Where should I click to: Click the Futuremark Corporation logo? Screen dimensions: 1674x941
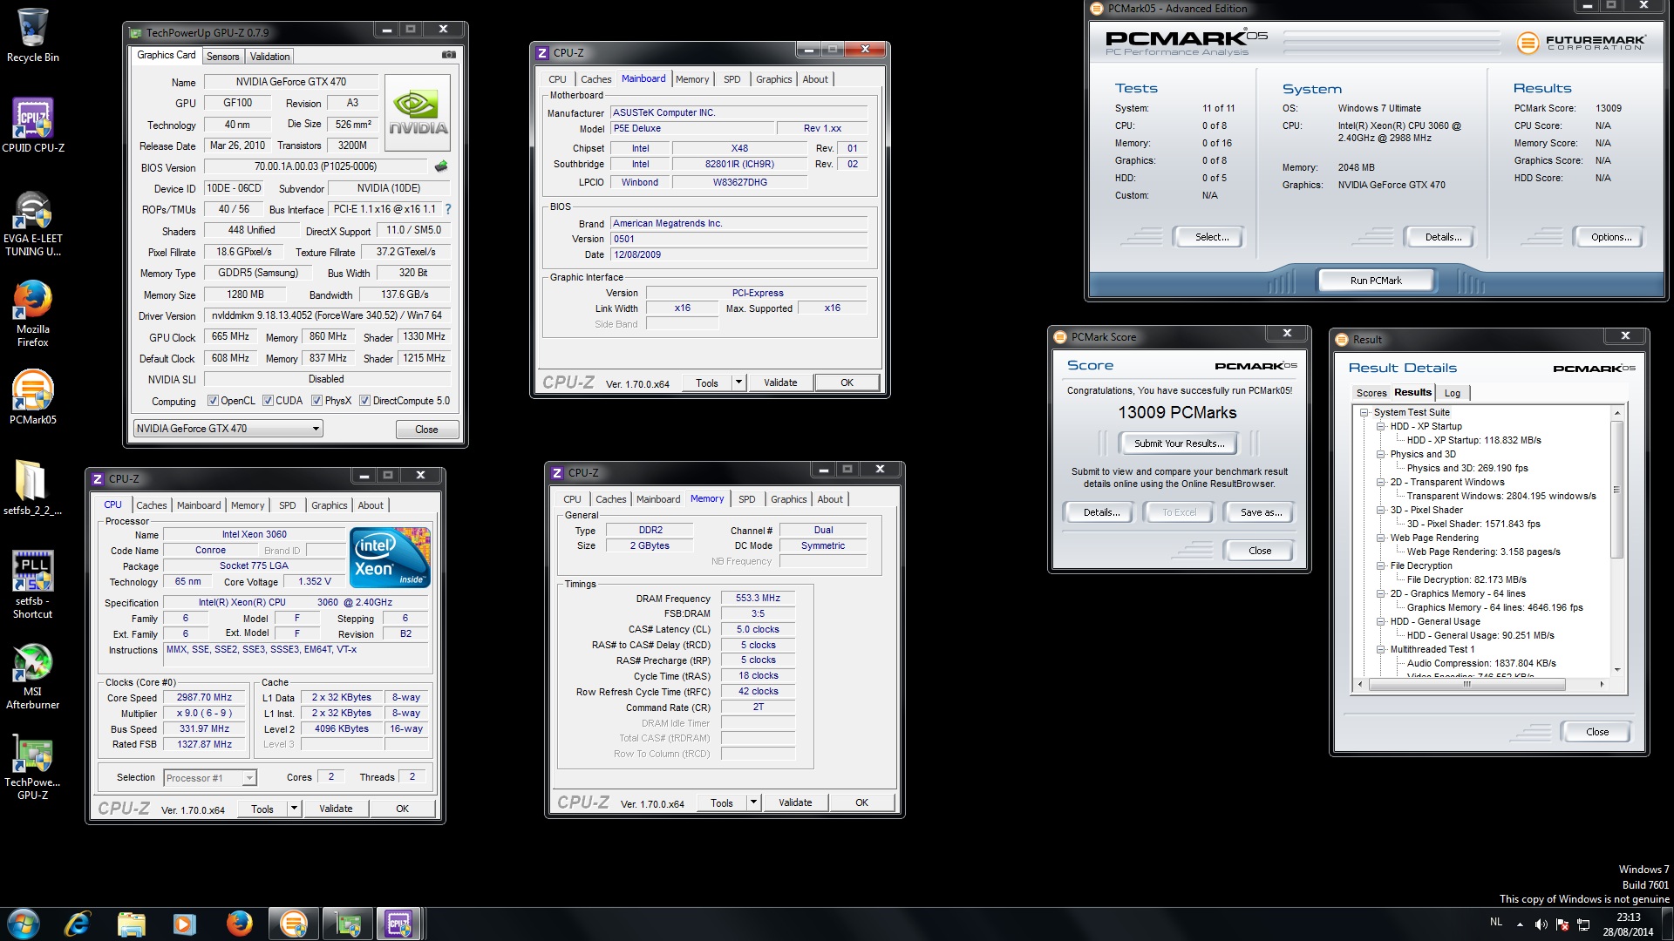click(x=1581, y=42)
